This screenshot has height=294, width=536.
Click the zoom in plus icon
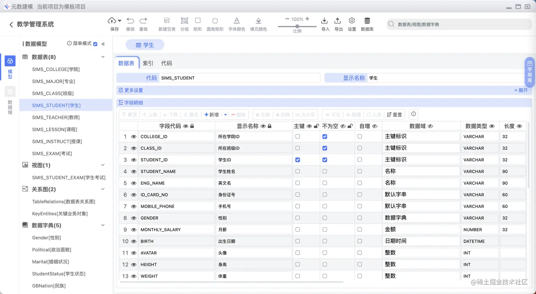pos(307,19)
